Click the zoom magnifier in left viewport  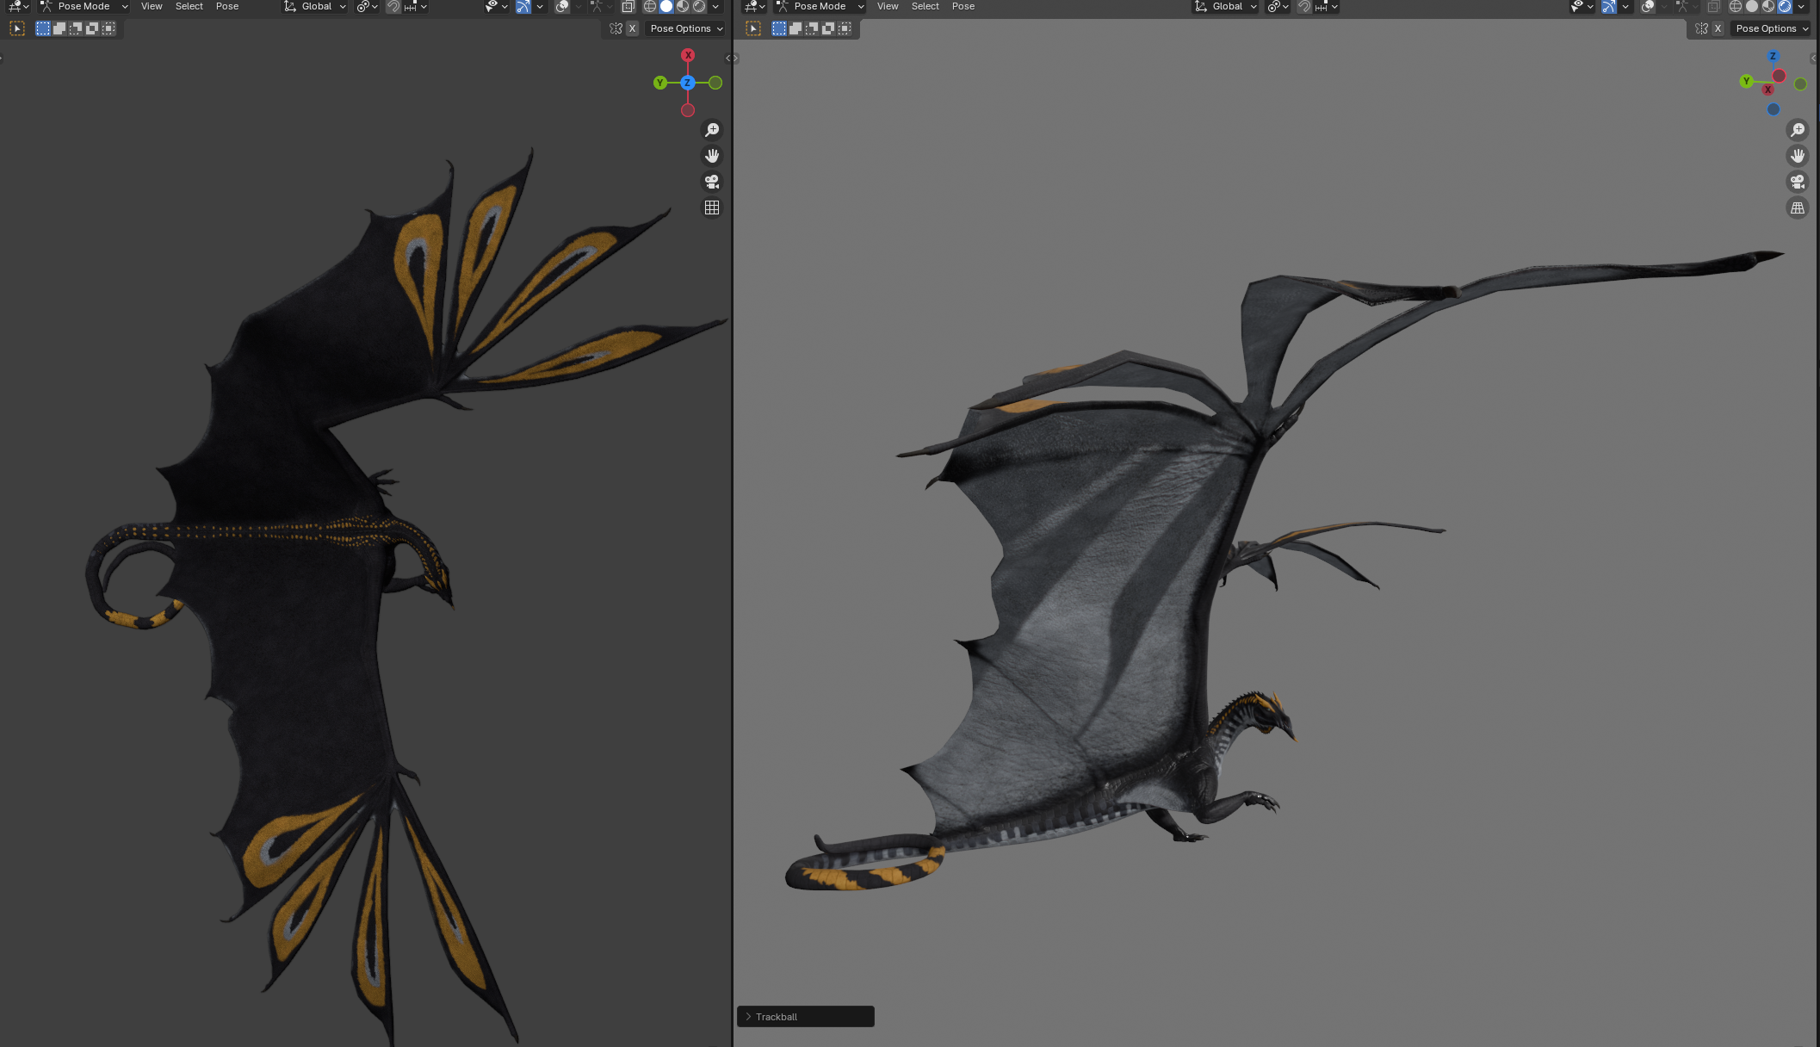click(x=712, y=130)
